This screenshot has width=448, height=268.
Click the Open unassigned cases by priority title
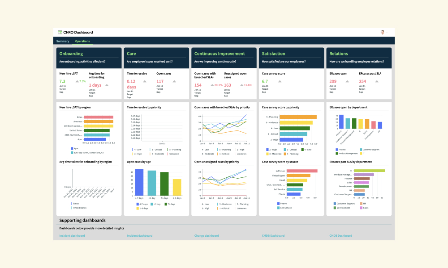point(216,162)
